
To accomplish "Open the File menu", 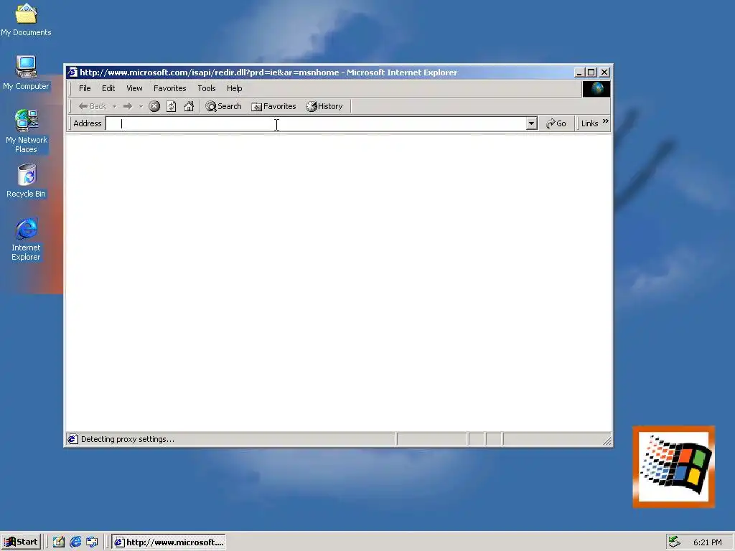I will [85, 88].
